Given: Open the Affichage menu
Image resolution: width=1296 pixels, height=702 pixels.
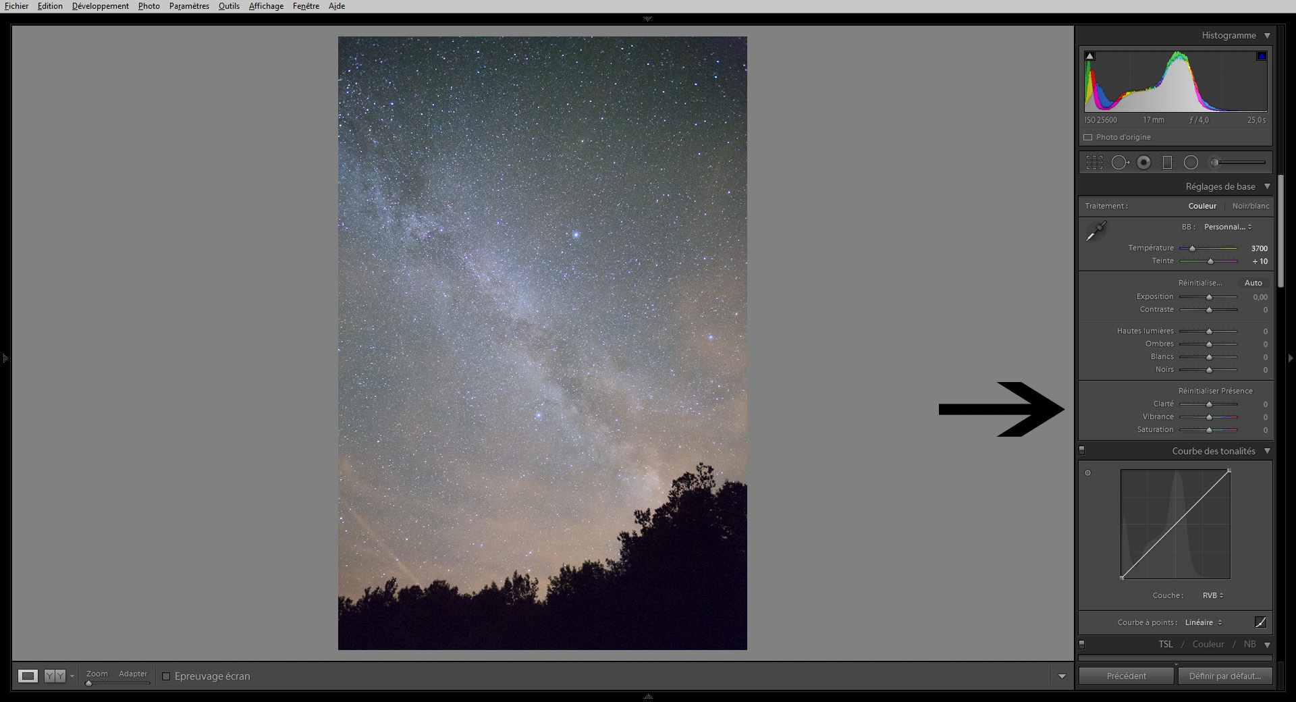Looking at the screenshot, I should [x=266, y=6].
